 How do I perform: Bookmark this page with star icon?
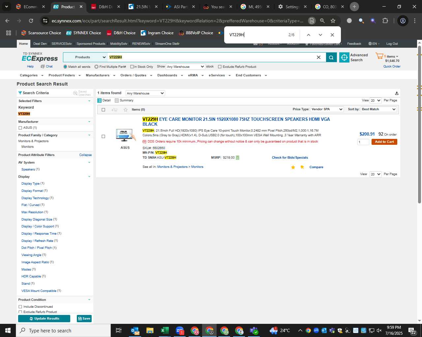[333, 21]
